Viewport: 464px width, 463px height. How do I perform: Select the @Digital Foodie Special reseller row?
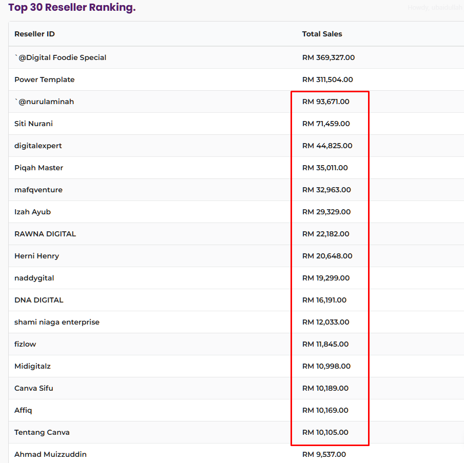[61, 57]
